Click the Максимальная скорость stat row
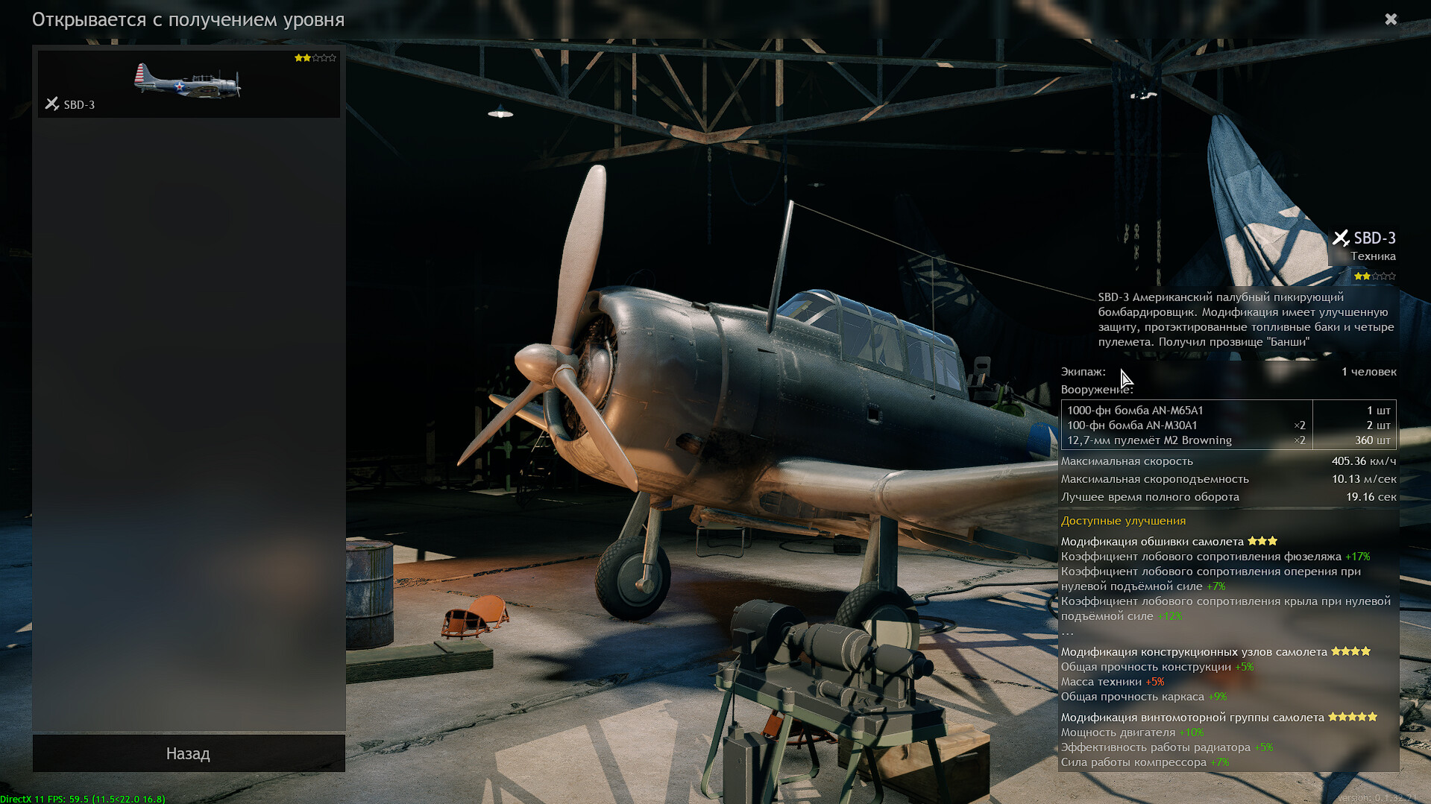 click(x=1227, y=461)
